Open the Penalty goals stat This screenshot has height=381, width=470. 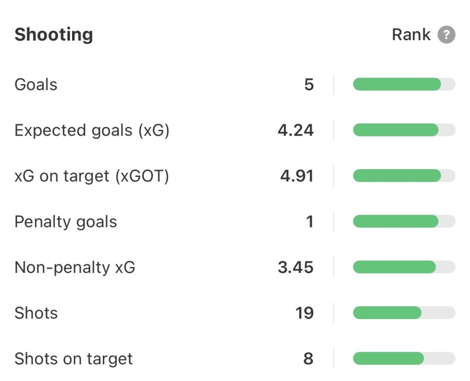[66, 222]
